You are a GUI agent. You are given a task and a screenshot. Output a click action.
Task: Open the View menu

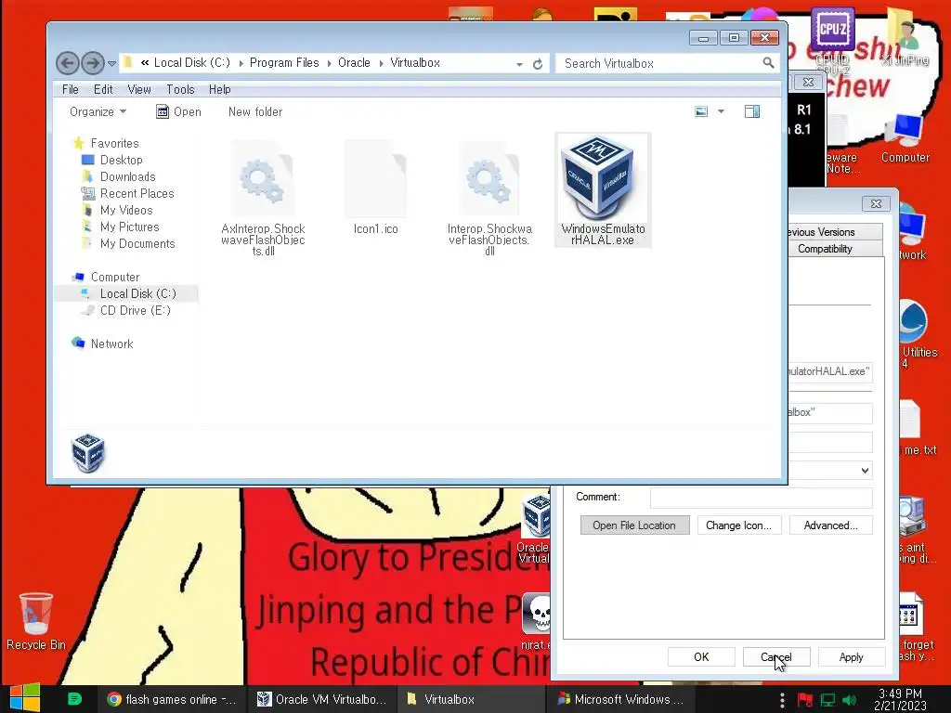click(x=139, y=89)
